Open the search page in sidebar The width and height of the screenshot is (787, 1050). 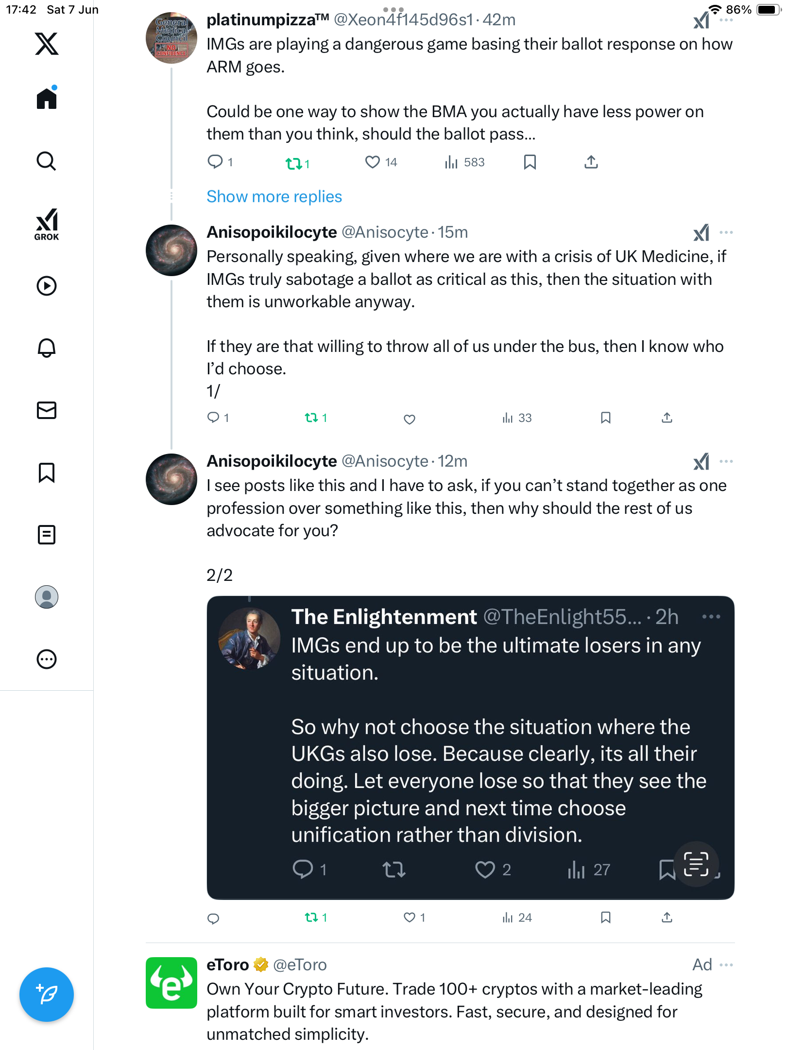pos(47,161)
